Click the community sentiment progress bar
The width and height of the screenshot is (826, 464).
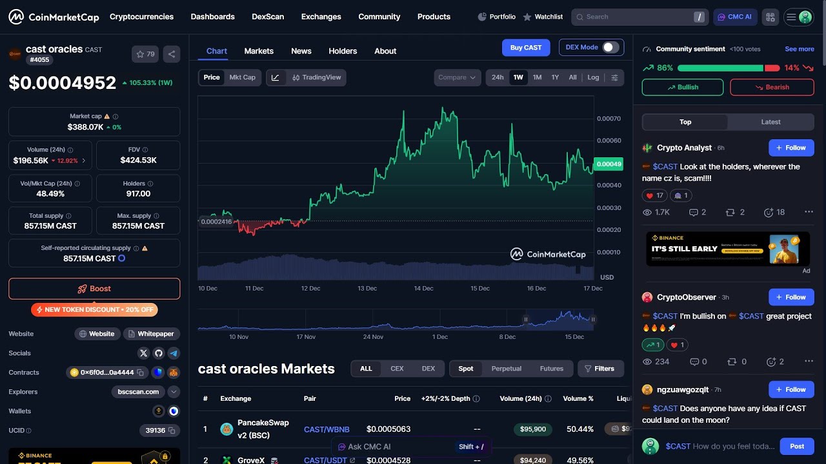coord(729,68)
